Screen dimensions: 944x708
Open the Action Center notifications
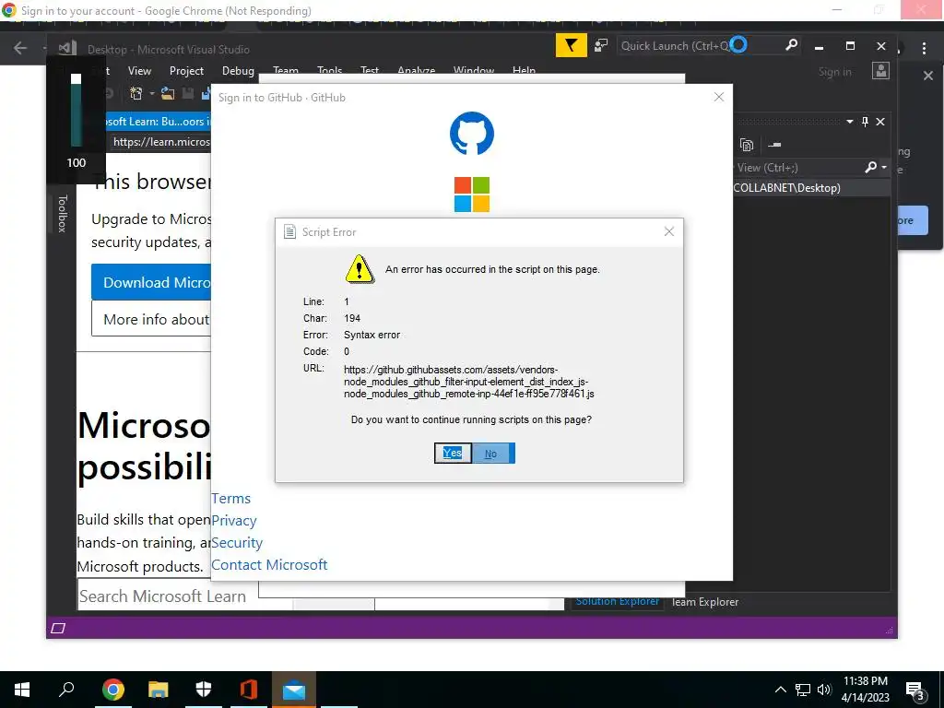[915, 690]
